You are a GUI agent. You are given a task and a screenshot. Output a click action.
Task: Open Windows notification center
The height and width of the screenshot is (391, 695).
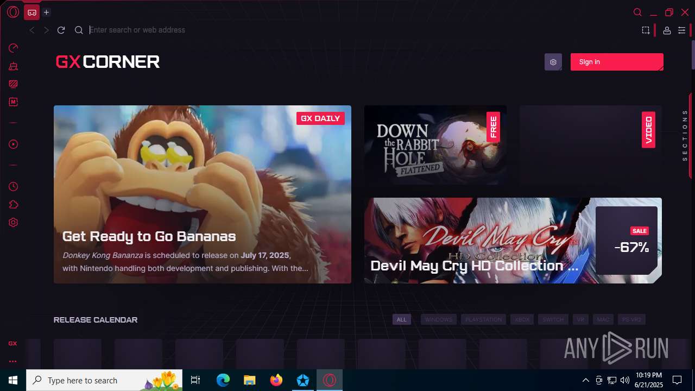click(677, 380)
